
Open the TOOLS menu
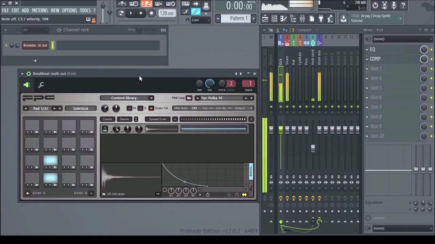click(85, 11)
